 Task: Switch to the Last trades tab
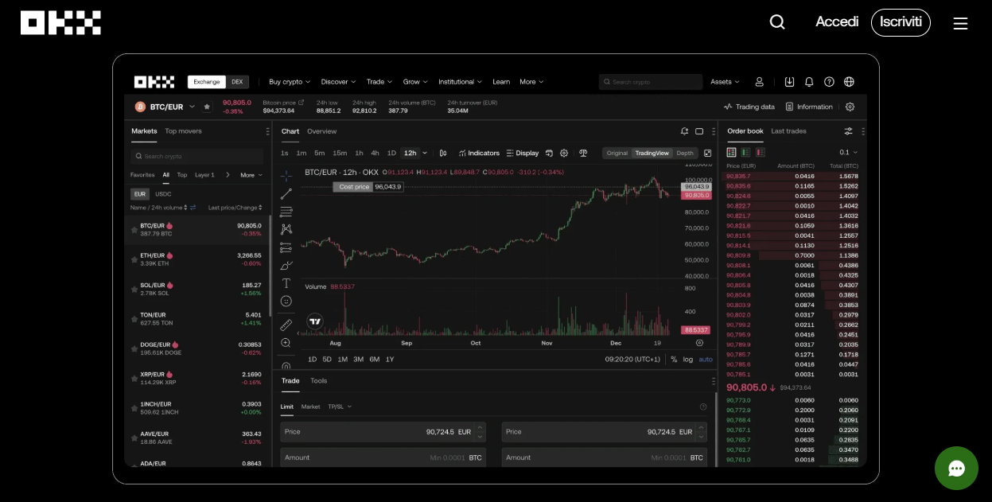(x=788, y=131)
